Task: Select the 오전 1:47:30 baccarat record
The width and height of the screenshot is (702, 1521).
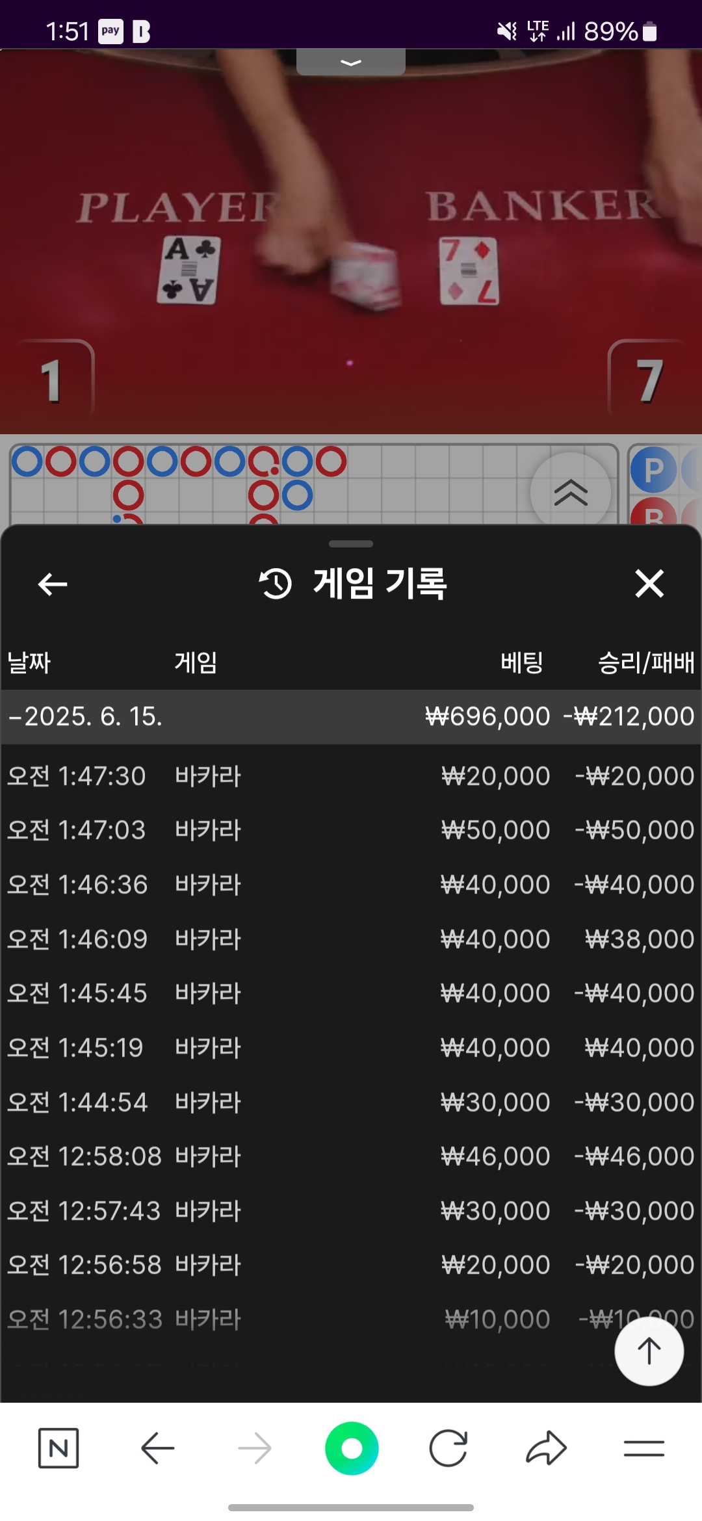Action: point(351,776)
